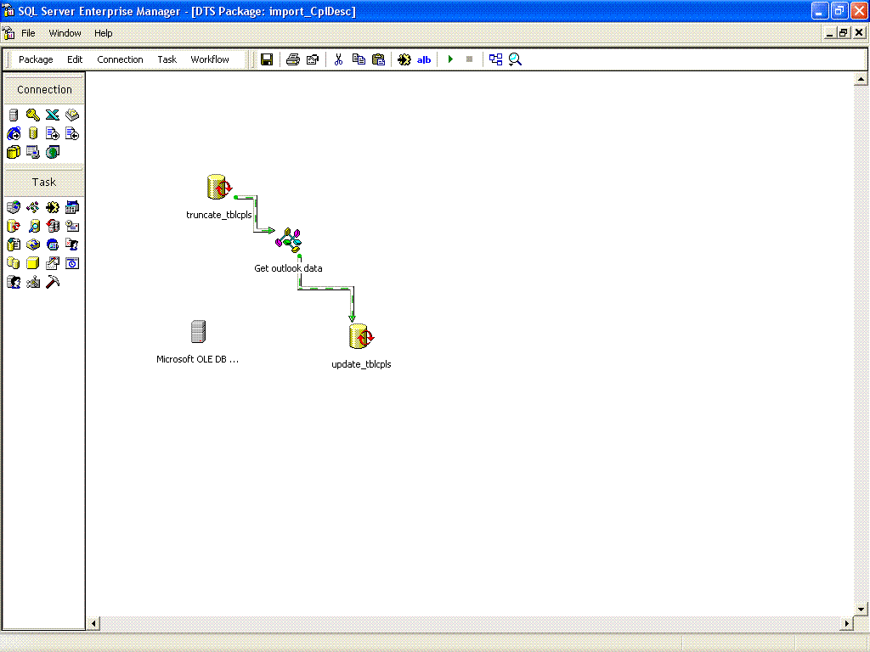Select the Execute Process task
Image resolution: width=870 pixels, height=652 pixels.
(x=72, y=207)
